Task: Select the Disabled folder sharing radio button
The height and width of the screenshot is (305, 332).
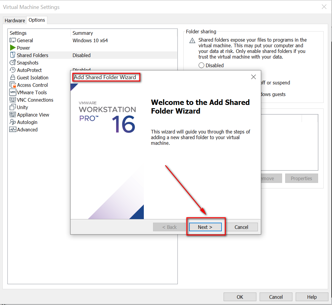Action: click(201, 65)
